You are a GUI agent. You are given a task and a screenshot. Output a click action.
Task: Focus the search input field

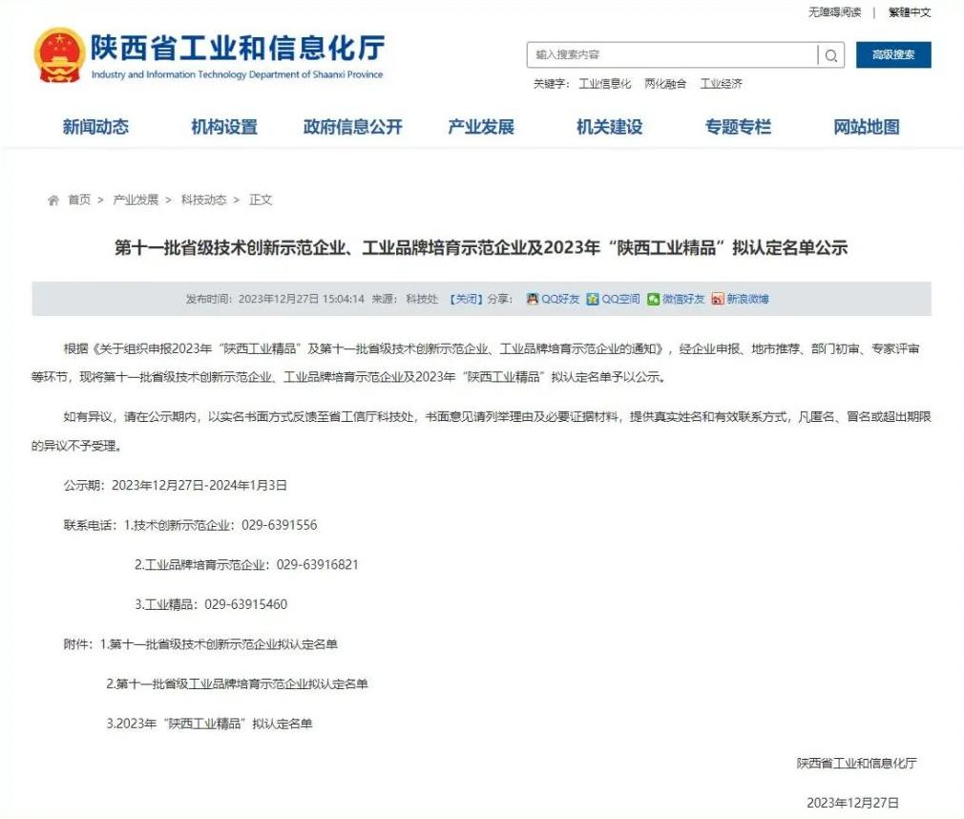click(672, 55)
